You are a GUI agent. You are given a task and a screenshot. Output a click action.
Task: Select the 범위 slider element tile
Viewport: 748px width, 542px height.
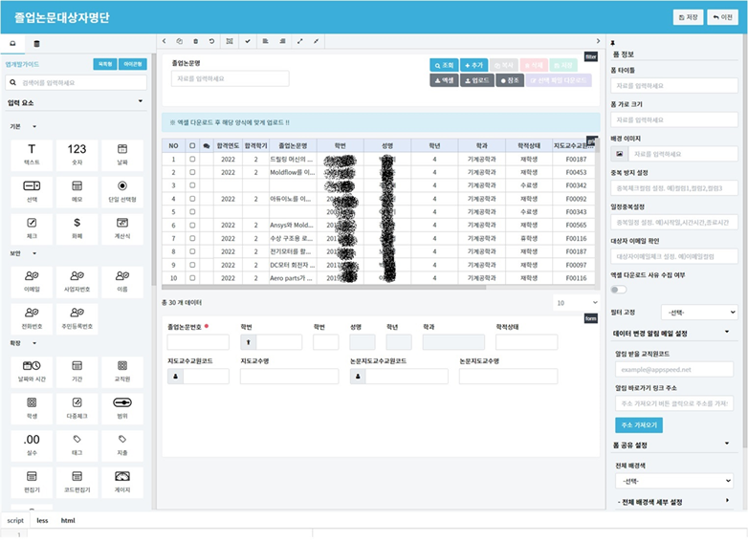pos(122,408)
